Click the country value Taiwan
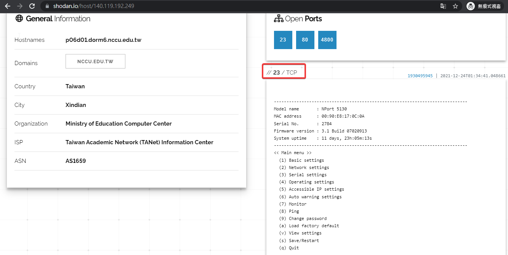The image size is (508, 255). (75, 86)
